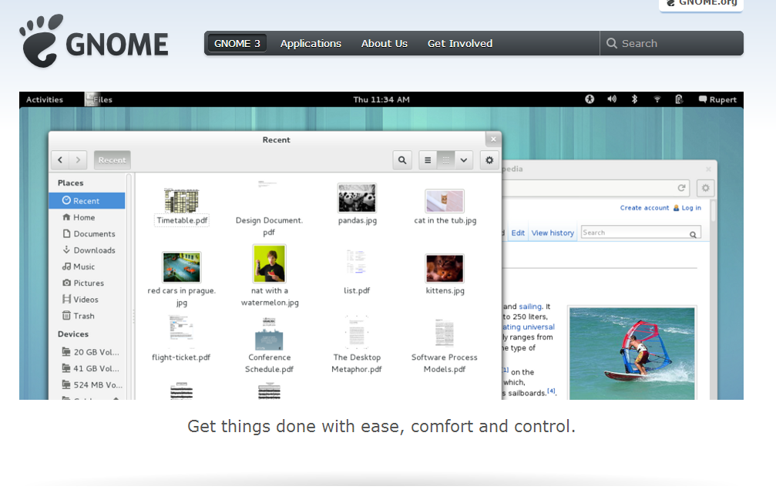Viewport: 776px width, 493px height.
Task: Select list.pdf file icon
Action: [356, 262]
